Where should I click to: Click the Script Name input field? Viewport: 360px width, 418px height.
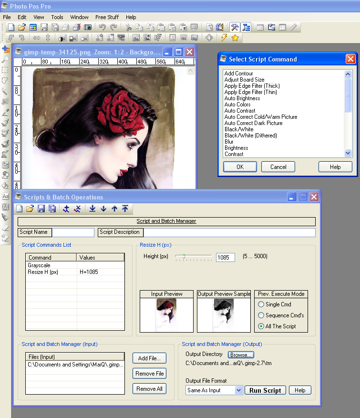[x=73, y=232]
